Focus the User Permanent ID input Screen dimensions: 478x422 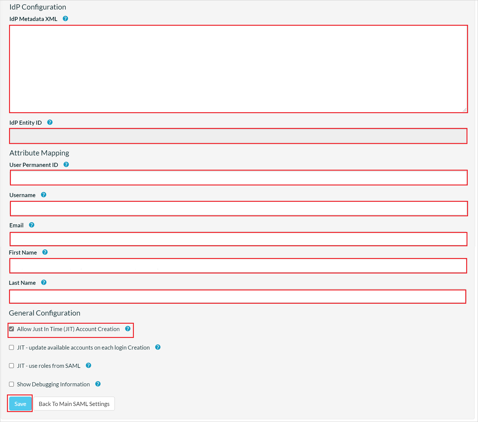pos(239,178)
